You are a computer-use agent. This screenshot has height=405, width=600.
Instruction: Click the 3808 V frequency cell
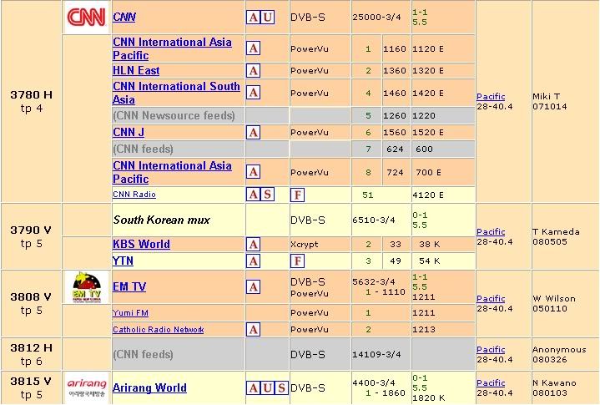(32, 304)
